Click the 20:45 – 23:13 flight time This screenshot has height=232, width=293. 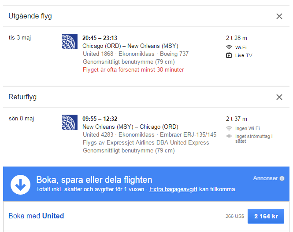click(100, 38)
